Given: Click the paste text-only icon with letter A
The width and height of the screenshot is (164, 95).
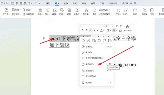Looking at the screenshot, I should pyautogui.click(x=105, y=40).
